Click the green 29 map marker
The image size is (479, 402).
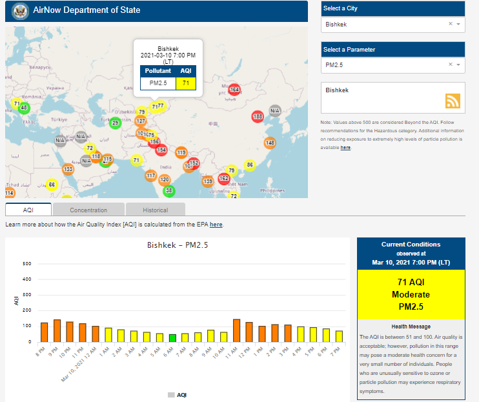(116, 123)
